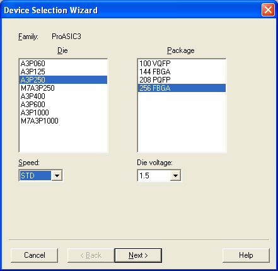Viewport: 278px width, 271px height.
Task: Choose the 208 PQFP package
Action: pos(182,80)
